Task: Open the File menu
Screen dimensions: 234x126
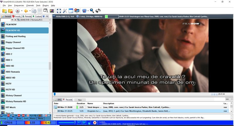Action: click(x=4, y=6)
